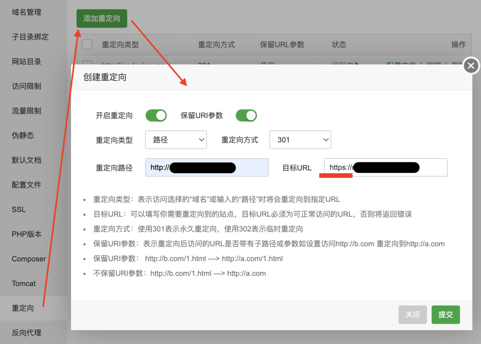The width and height of the screenshot is (481, 344).
Task: Navigate to 伪静态 settings
Action: [x=23, y=136]
